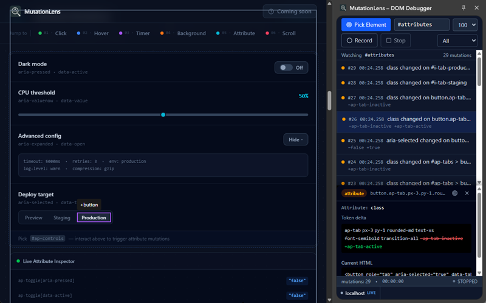Viewport: 486px width, 303px height.
Task: Select the Production deploy target tab
Action: 94,218
